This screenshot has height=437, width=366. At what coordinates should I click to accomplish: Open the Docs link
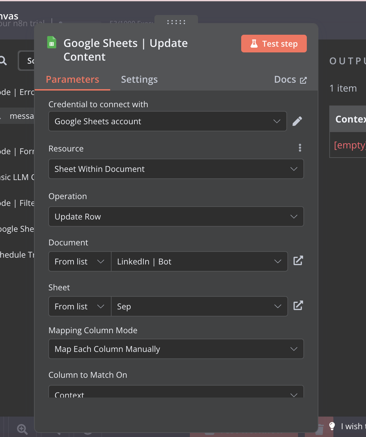[290, 80]
